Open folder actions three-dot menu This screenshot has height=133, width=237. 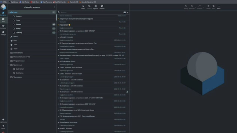(55, 7)
